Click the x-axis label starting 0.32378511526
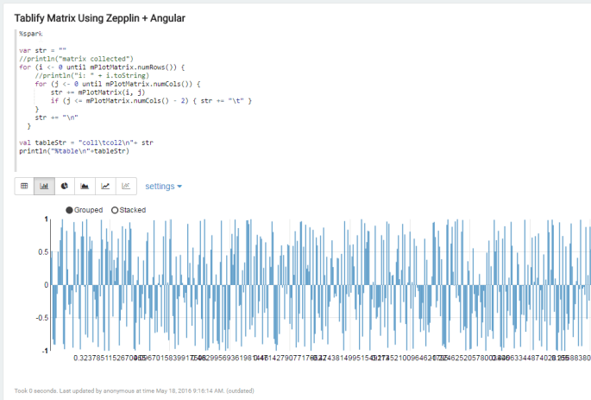The width and height of the screenshot is (591, 400). [x=108, y=358]
